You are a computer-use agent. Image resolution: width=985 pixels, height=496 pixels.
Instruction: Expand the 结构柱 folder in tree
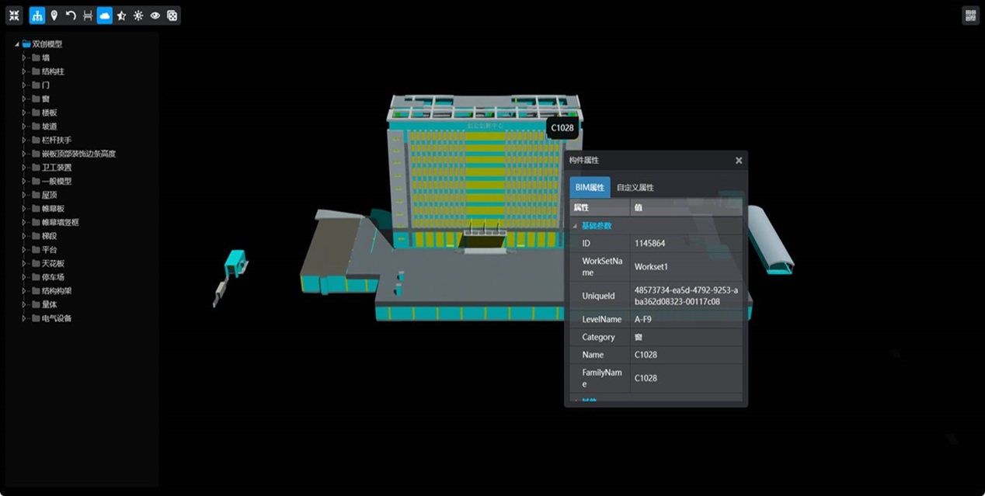[25, 71]
